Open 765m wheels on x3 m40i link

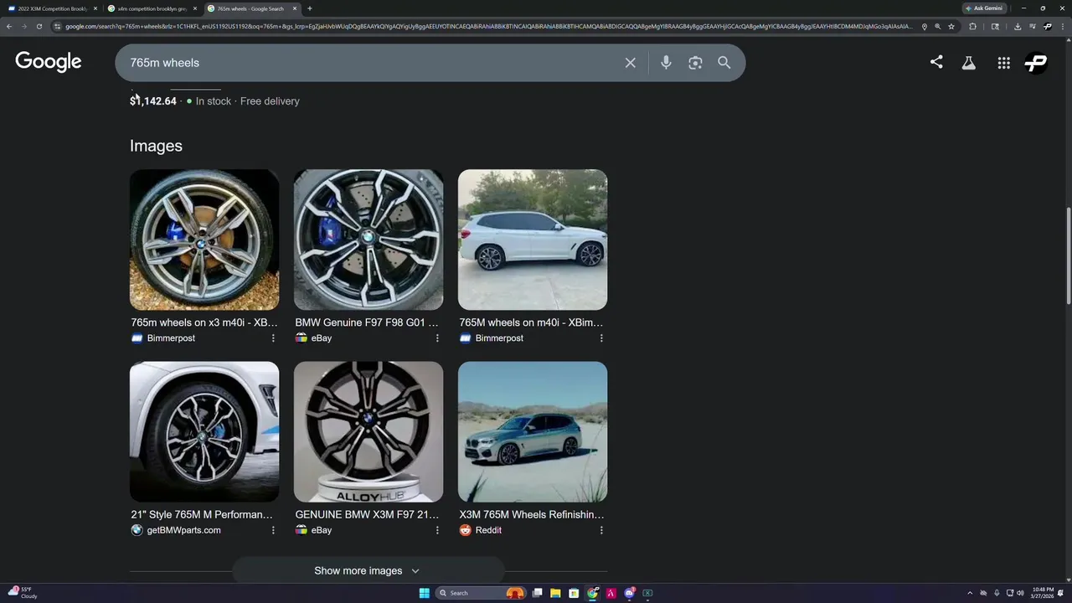click(x=204, y=322)
